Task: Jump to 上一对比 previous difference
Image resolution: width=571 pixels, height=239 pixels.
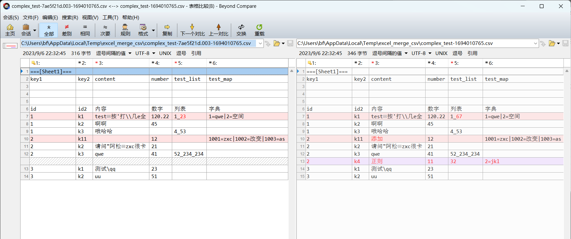Action: coord(218,30)
